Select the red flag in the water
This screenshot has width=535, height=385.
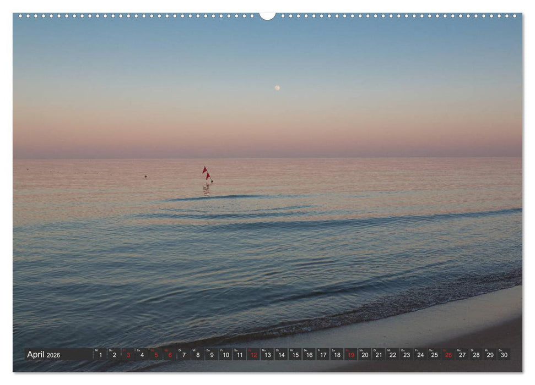[204, 171]
